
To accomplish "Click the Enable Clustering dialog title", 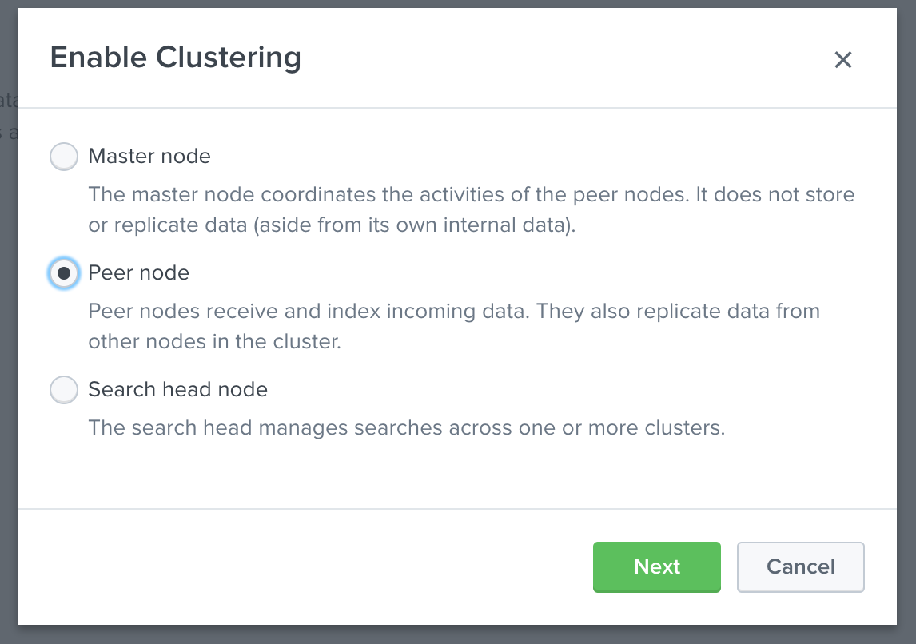I will tap(176, 57).
